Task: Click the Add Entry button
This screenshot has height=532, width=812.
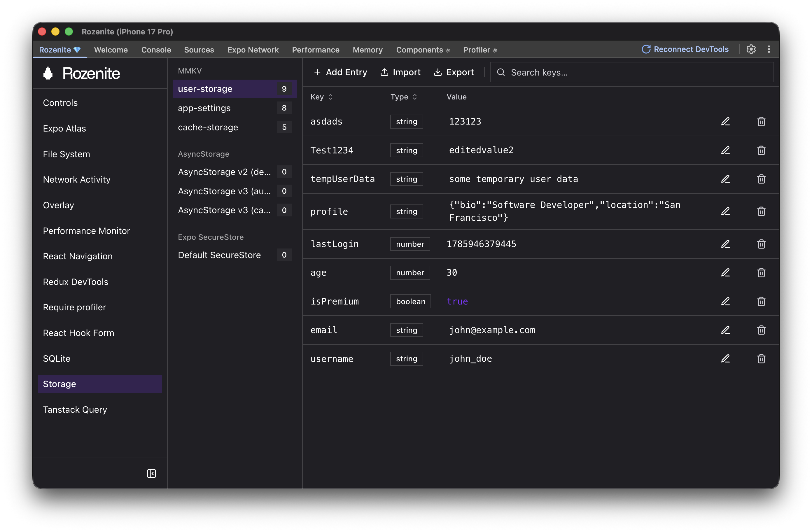Action: [x=340, y=72]
